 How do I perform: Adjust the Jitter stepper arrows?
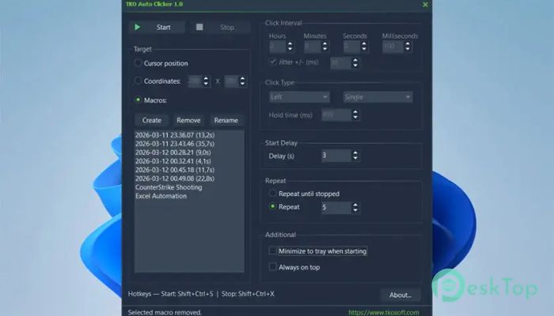(355, 62)
